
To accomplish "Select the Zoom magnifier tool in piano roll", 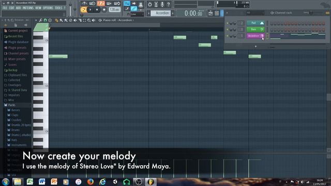I will pyautogui.click(x=89, y=20).
